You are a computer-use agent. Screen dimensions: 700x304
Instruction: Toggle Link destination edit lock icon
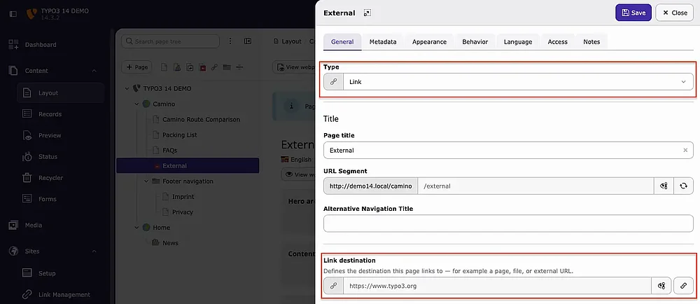(x=661, y=286)
